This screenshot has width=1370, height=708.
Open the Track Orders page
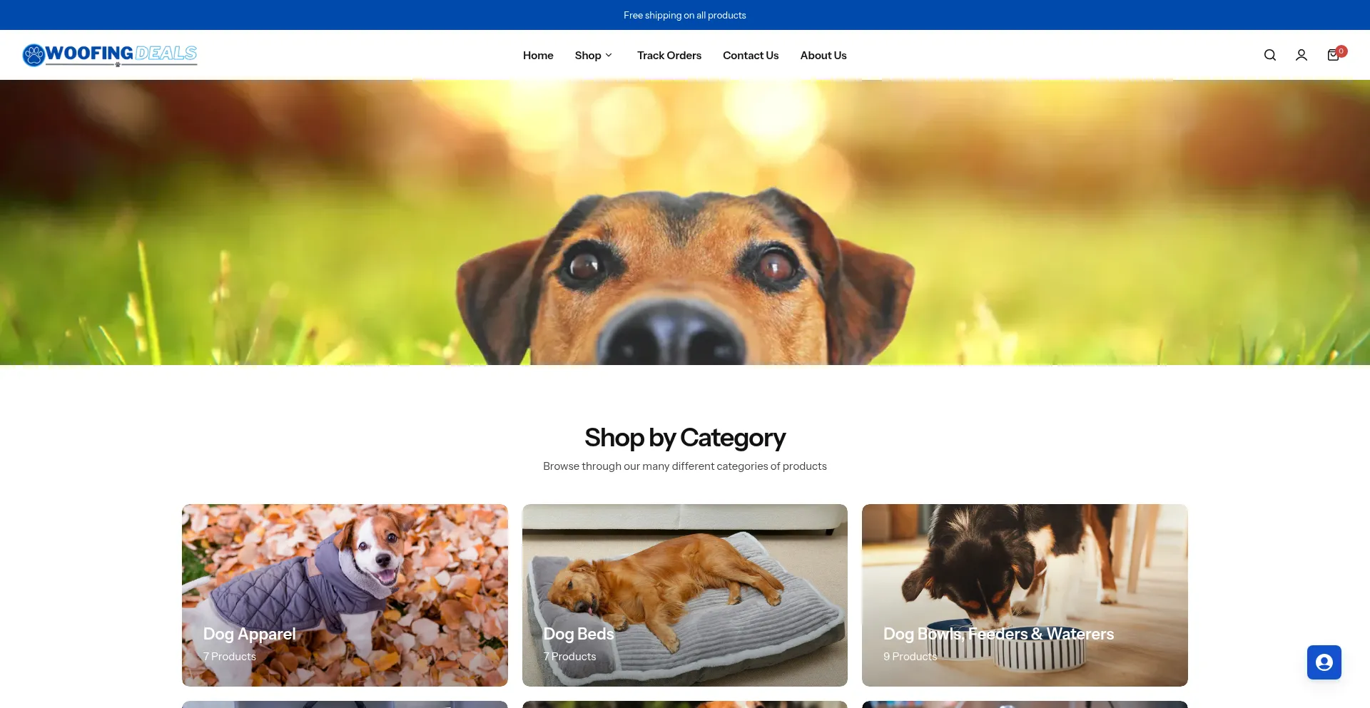(669, 56)
